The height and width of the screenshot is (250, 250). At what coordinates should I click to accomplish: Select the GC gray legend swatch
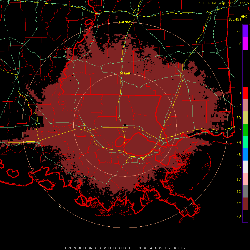pyautogui.click(x=245, y=191)
